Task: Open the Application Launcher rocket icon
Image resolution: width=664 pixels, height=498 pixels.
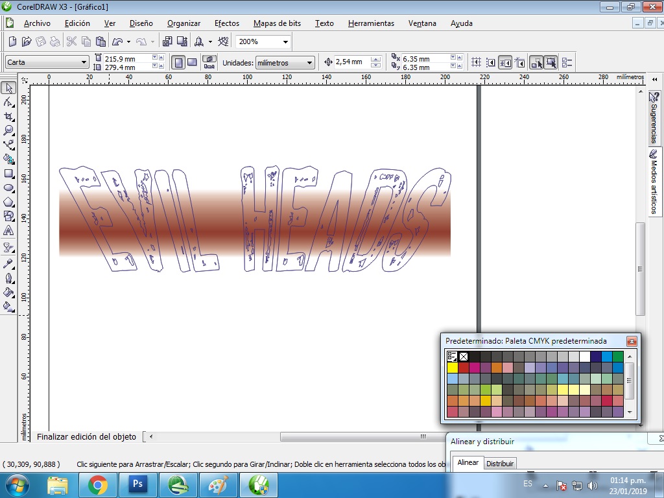Action: pyautogui.click(x=198, y=41)
